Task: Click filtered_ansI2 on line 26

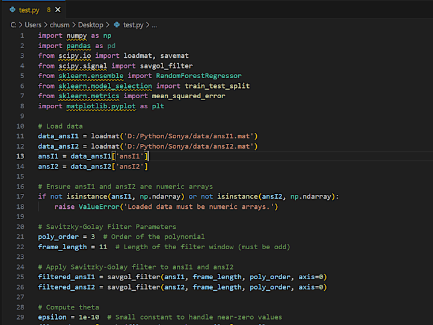Action: coord(66,288)
